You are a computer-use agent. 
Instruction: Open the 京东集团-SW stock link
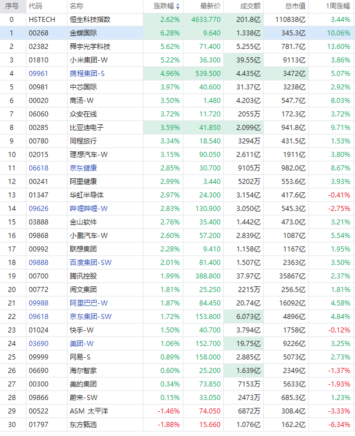pos(91,317)
